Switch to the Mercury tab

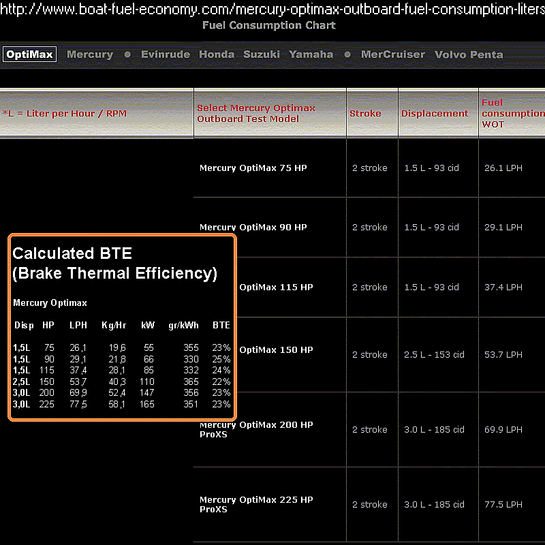(x=90, y=54)
